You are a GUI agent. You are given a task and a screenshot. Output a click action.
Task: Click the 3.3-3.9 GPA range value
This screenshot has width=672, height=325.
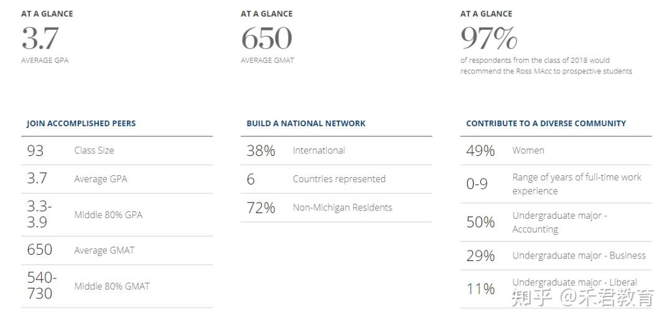pyautogui.click(x=39, y=214)
